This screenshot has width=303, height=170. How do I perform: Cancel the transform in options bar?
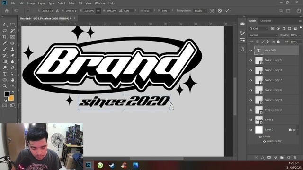click(220, 11)
